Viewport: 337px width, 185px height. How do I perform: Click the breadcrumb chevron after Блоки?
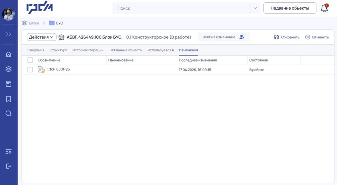coord(44,23)
